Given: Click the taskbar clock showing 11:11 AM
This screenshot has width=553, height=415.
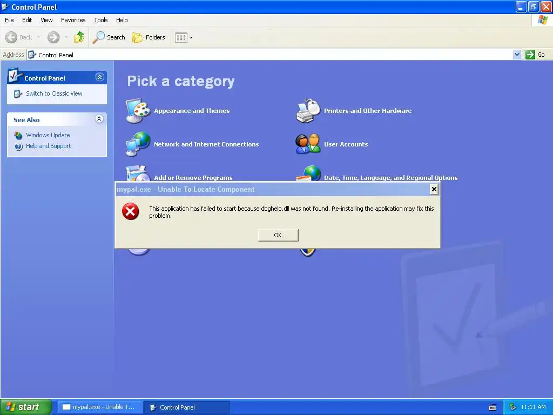Looking at the screenshot, I should point(533,407).
